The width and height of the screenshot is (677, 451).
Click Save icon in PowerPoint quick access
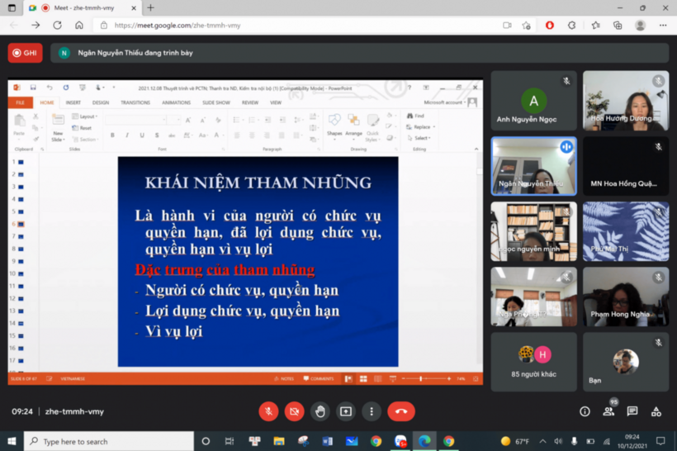click(x=33, y=88)
